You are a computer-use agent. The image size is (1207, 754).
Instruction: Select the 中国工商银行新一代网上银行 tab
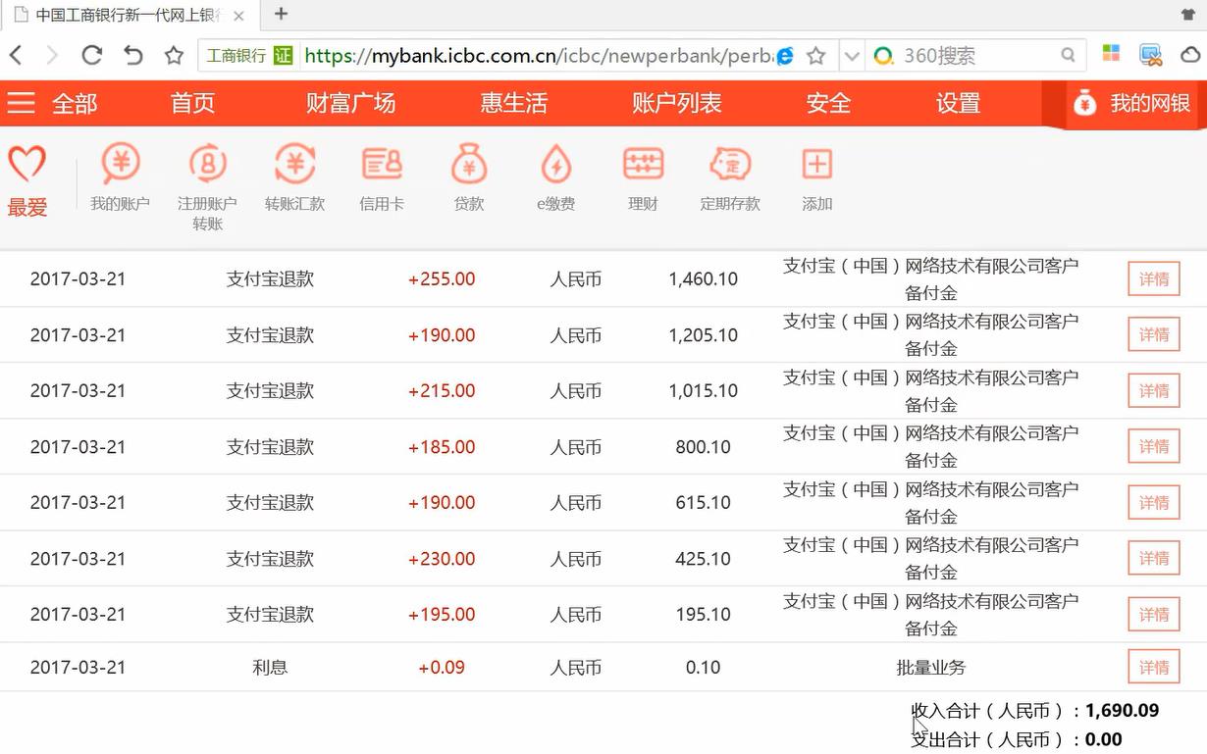128,16
